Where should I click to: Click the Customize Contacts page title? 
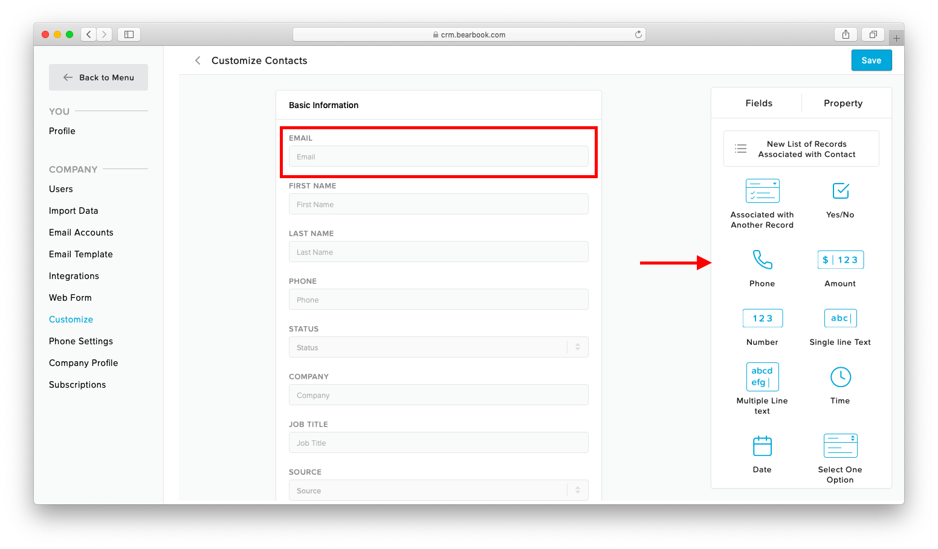[x=259, y=60]
